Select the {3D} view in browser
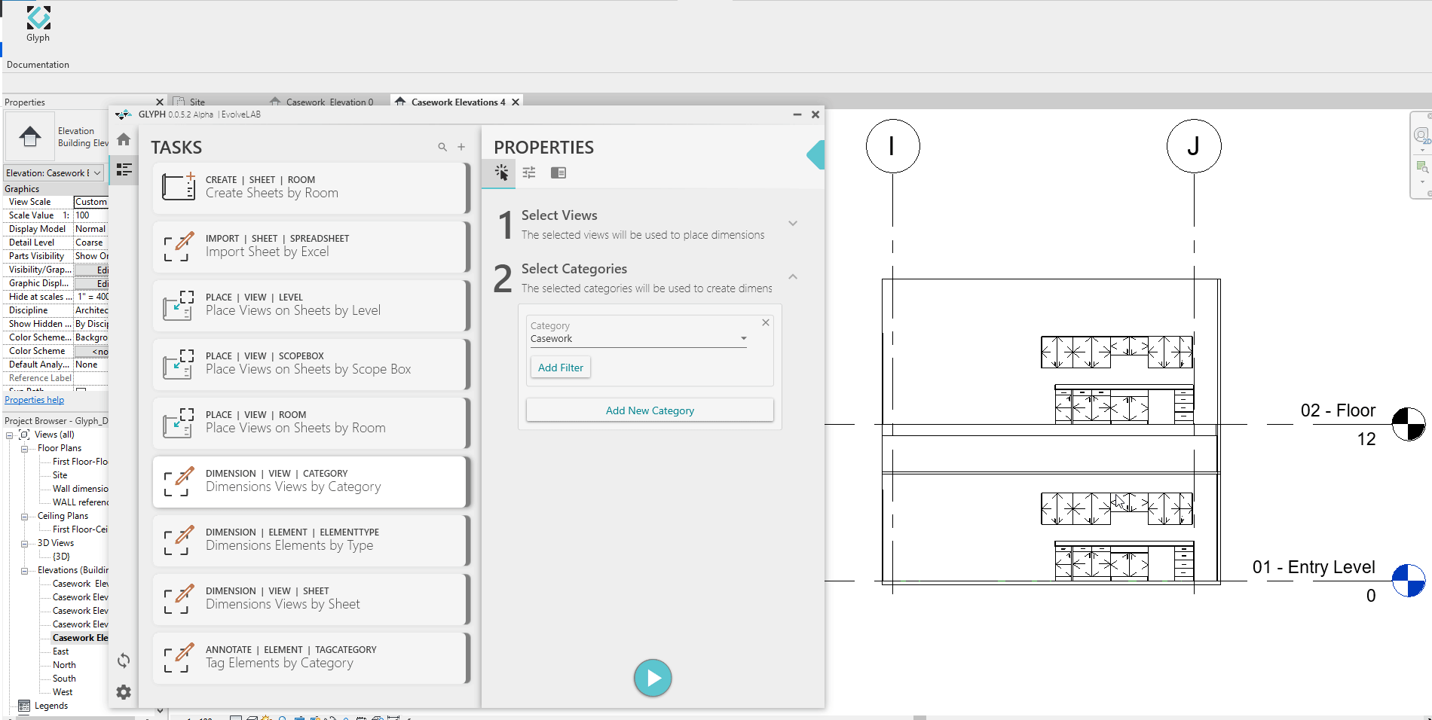Image resolution: width=1432 pixels, height=720 pixels. point(61,557)
